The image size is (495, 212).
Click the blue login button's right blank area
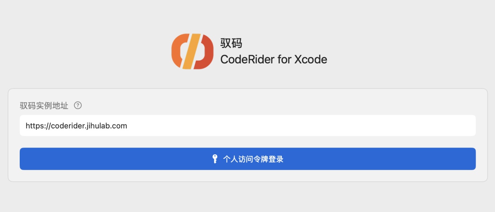pyautogui.click(x=380, y=159)
